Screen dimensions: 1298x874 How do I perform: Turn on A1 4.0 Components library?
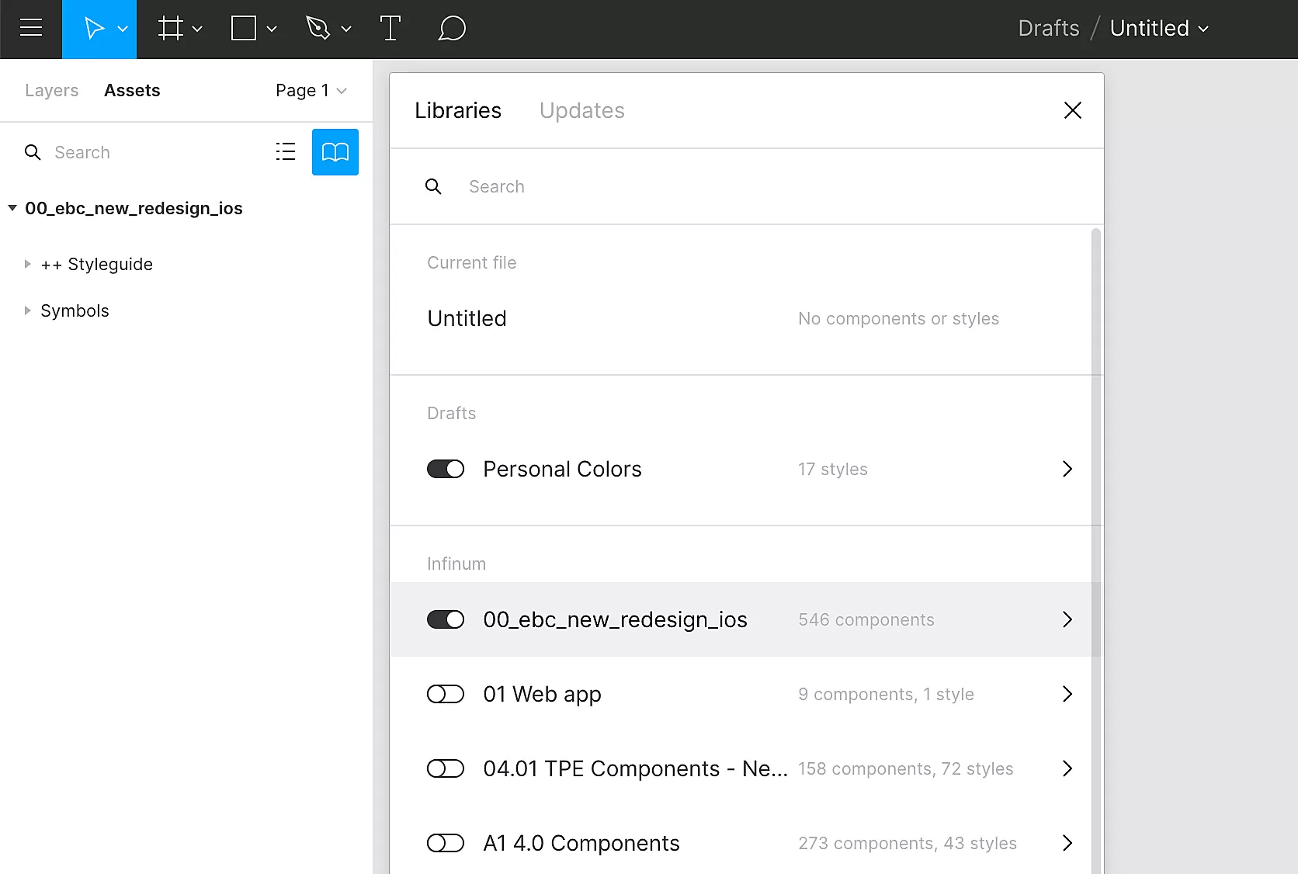[446, 843]
